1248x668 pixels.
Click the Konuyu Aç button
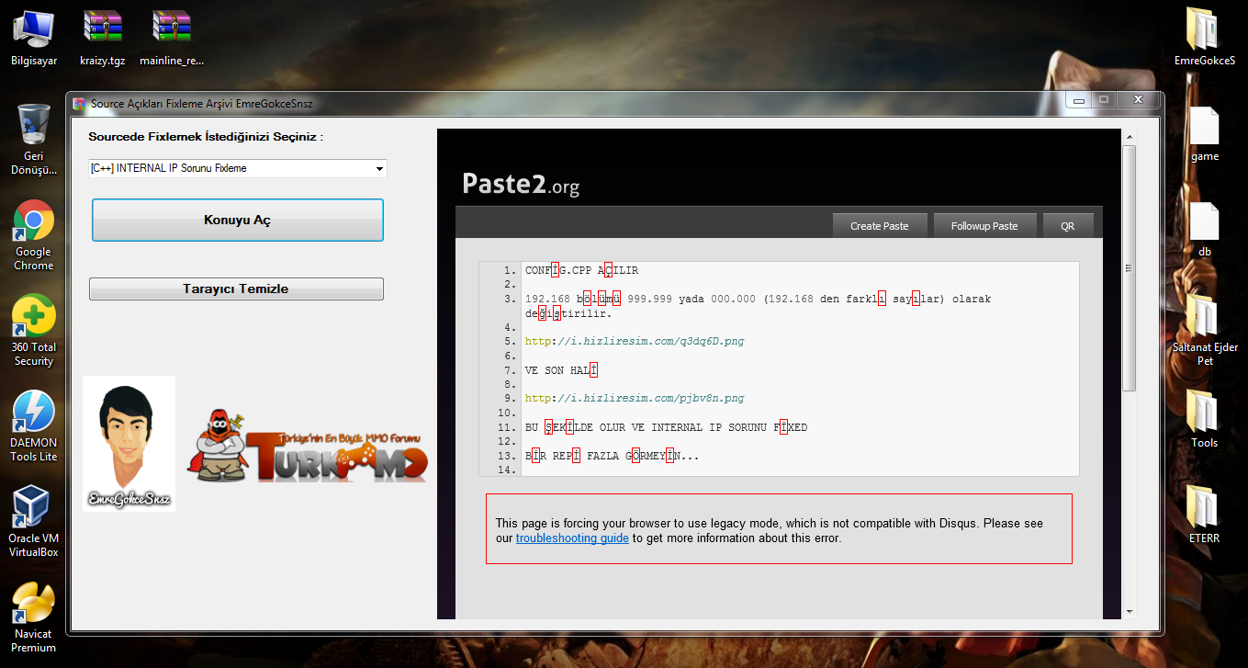[x=238, y=221]
